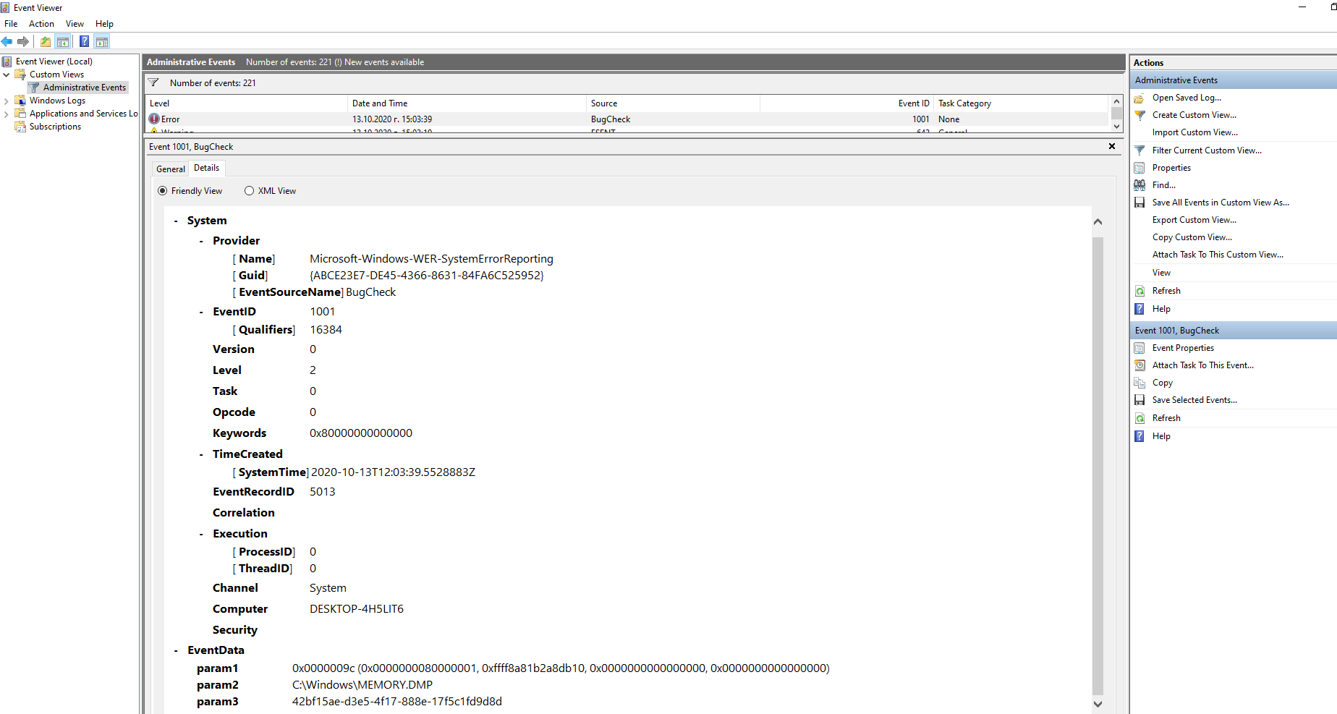Collapse the Provider node
1337x714 pixels.
point(201,241)
